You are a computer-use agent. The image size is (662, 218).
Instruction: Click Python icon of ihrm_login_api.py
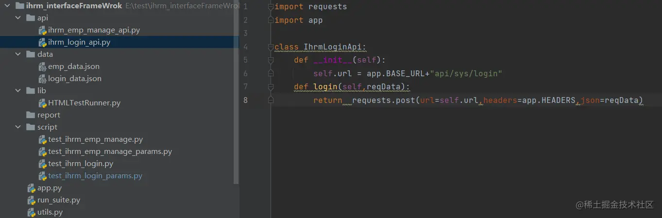coord(43,42)
